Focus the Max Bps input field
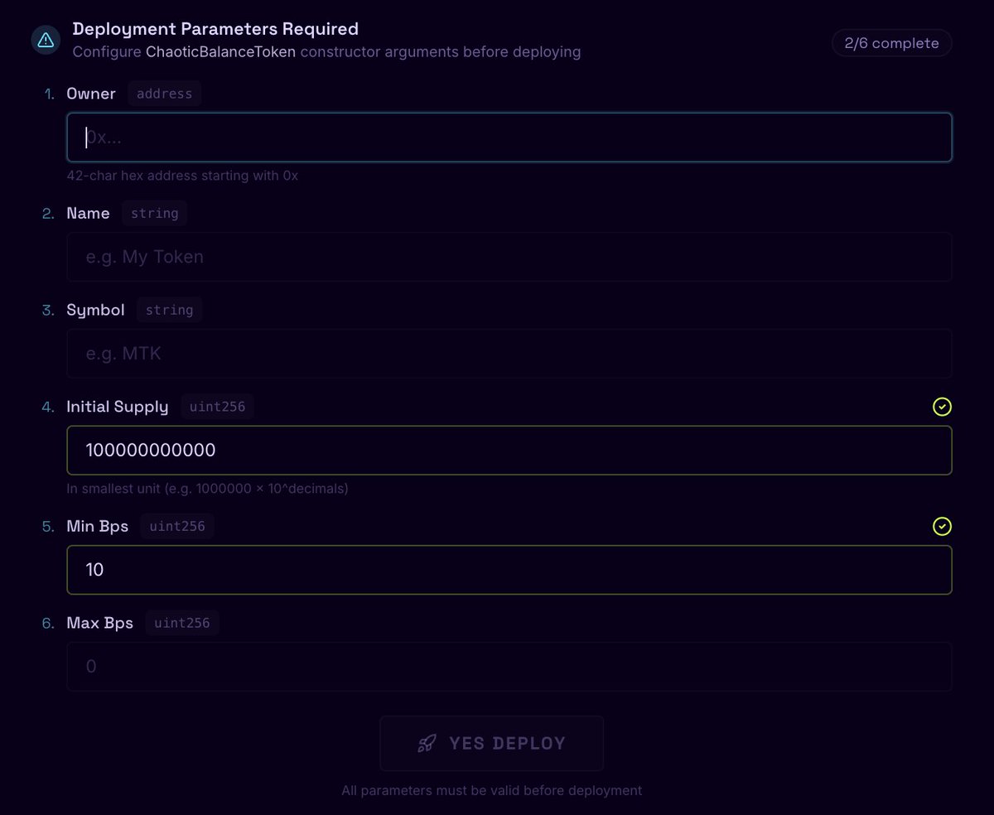This screenshot has height=815, width=994. click(509, 667)
